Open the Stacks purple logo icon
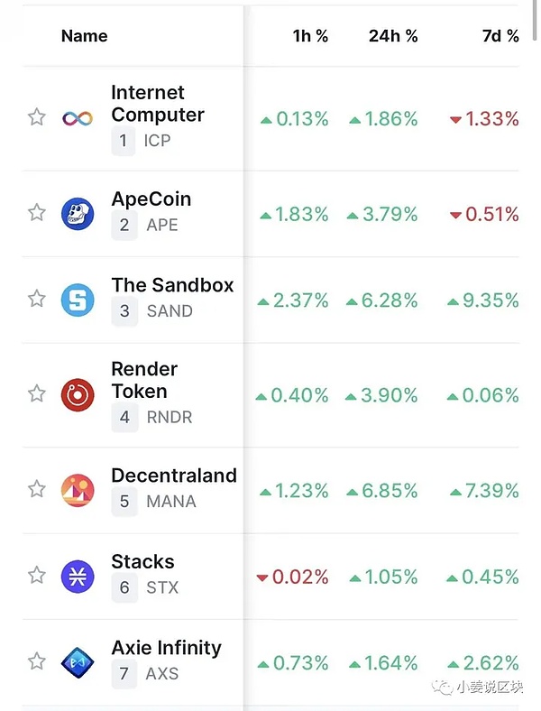The width and height of the screenshot is (541, 711). pos(78,577)
